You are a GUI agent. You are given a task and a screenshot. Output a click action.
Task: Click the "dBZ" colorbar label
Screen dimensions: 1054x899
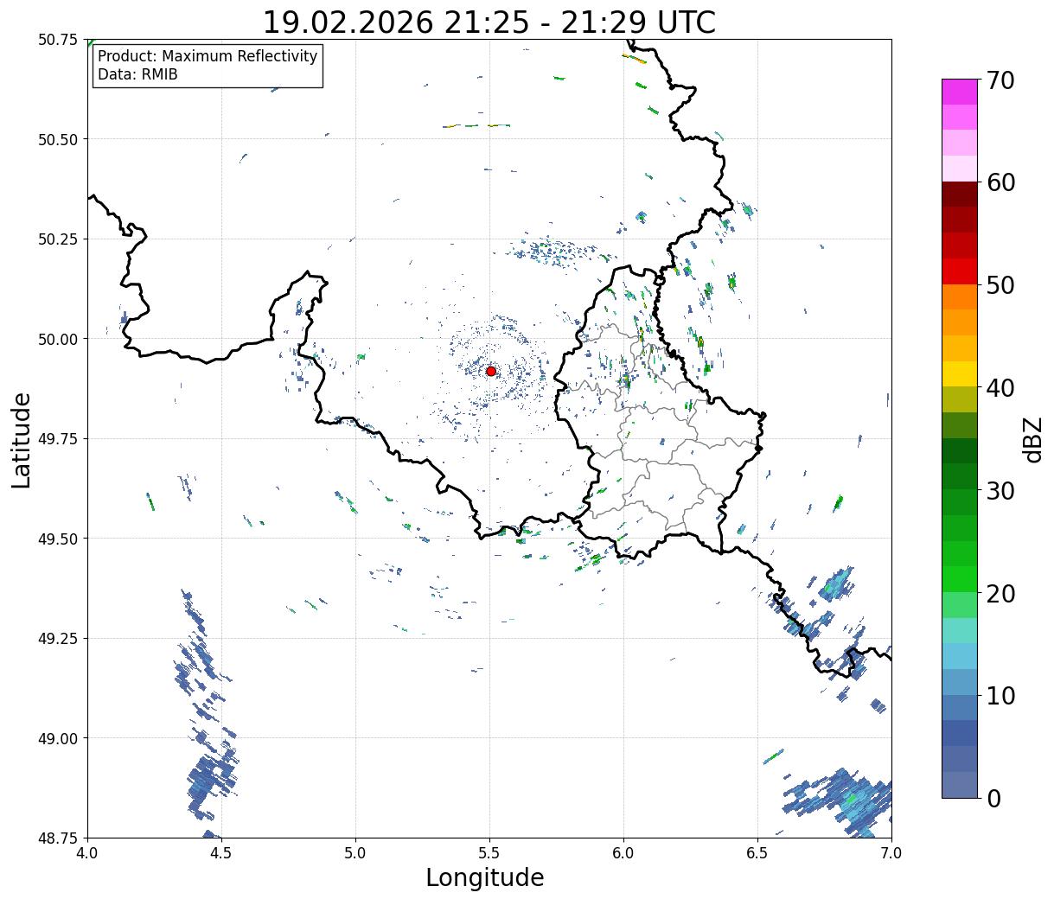coord(1032,439)
